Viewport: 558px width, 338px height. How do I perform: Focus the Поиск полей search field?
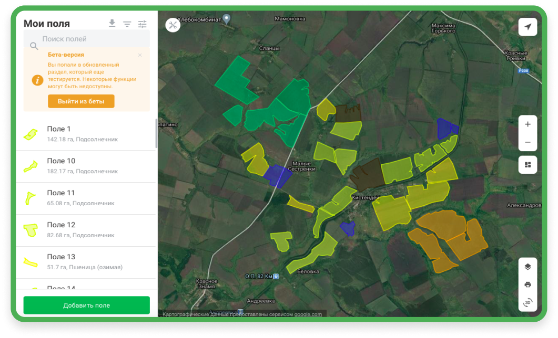click(86, 39)
